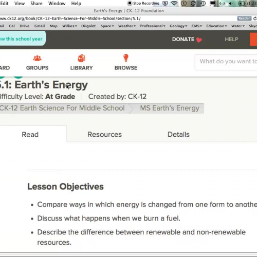Image resolution: width=257 pixels, height=257 pixels.
Task: Open the Map bookmark
Action: tap(53, 26)
